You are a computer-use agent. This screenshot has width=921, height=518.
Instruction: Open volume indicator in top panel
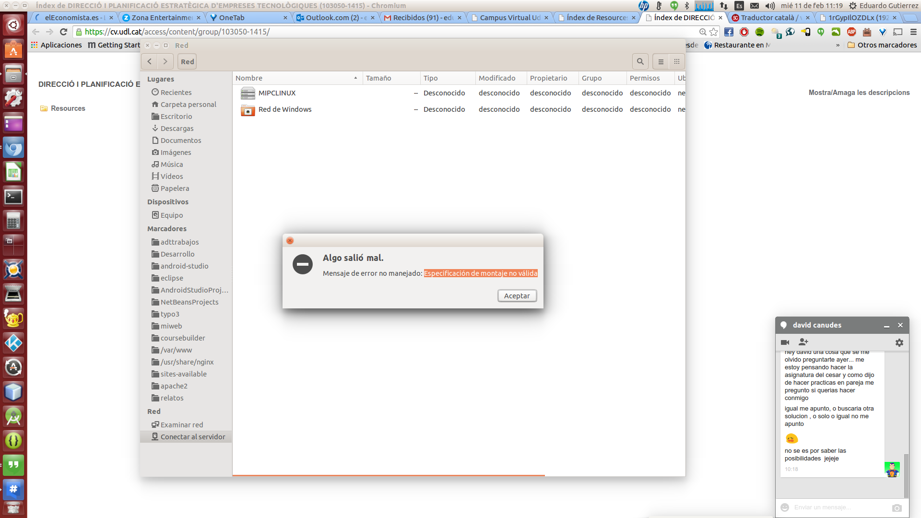pos(770,6)
